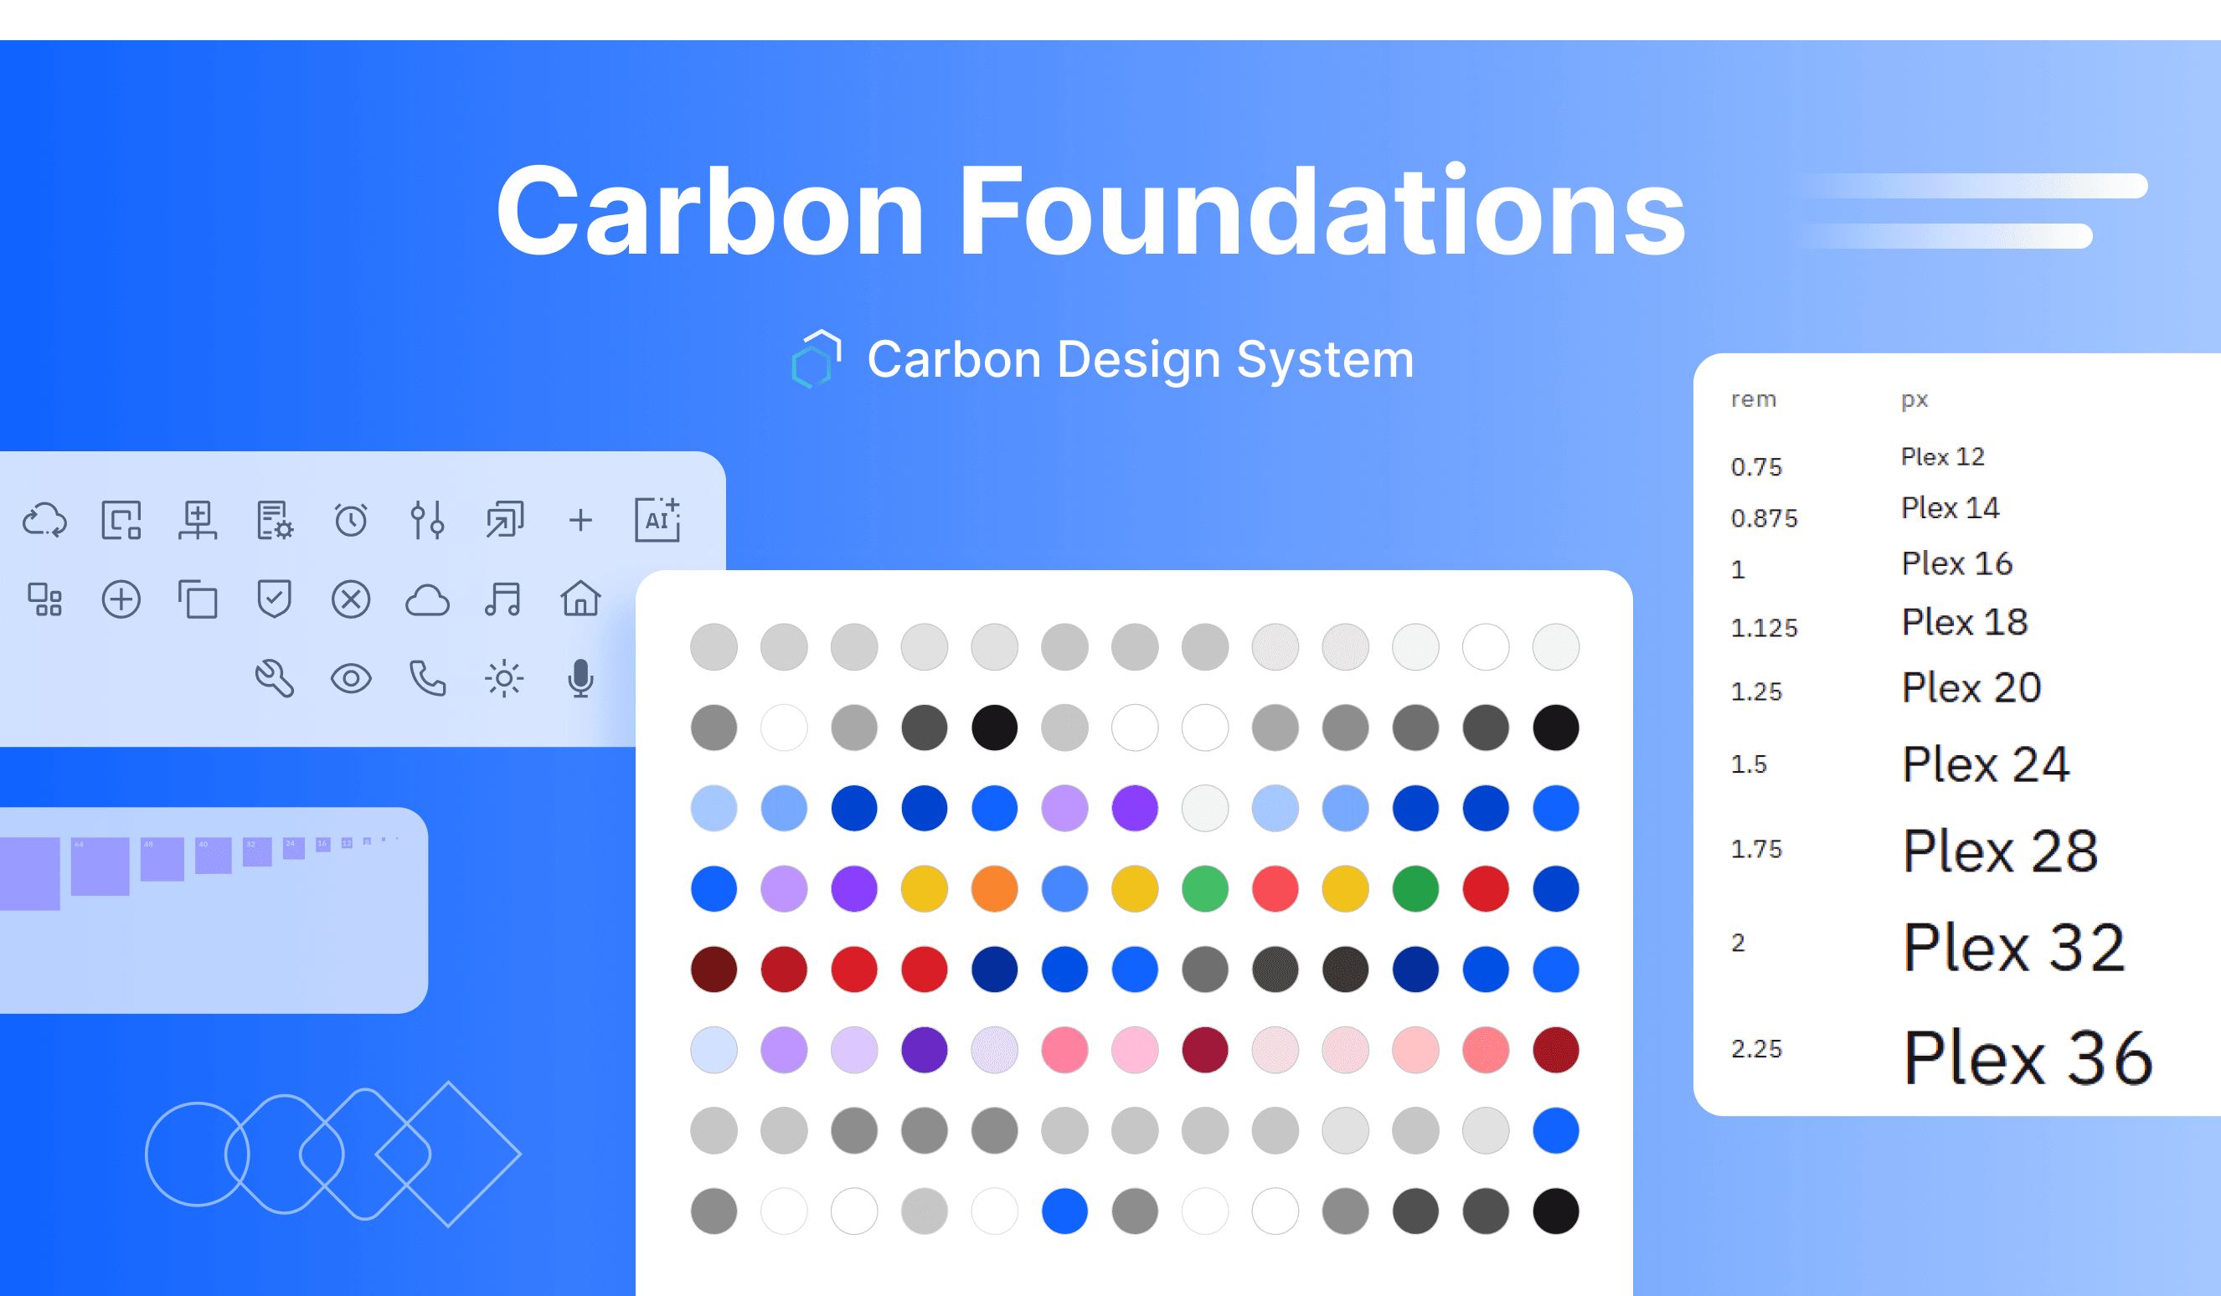This screenshot has height=1296, width=2221.
Task: Select the 'Plex 28' type sample
Action: [2001, 852]
